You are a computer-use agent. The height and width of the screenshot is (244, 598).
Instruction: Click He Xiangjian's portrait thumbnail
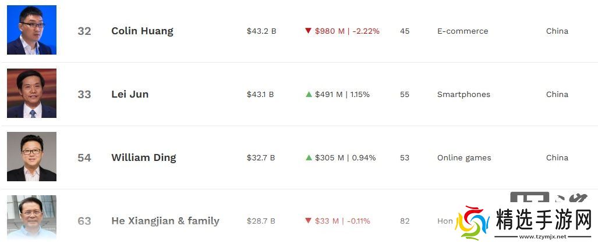(31, 218)
